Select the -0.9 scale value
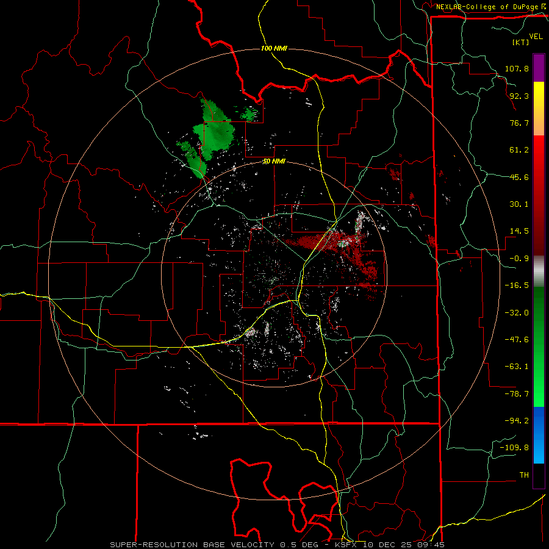The height and width of the screenshot is (549, 549). [519, 259]
